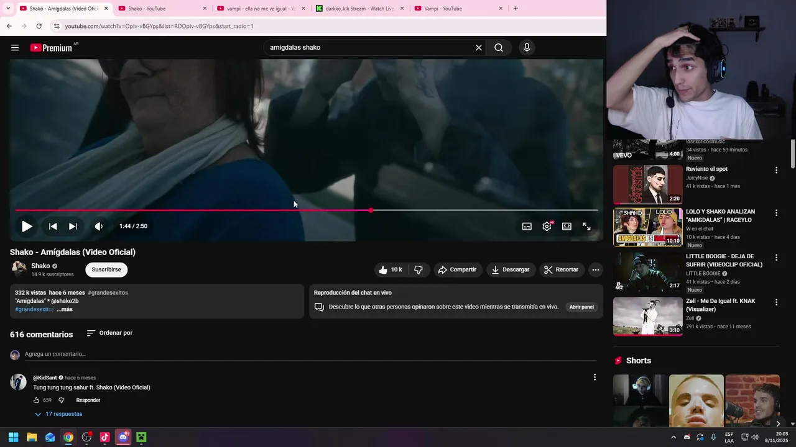Expand description with ...más
This screenshot has height=447, width=796.
click(65, 309)
